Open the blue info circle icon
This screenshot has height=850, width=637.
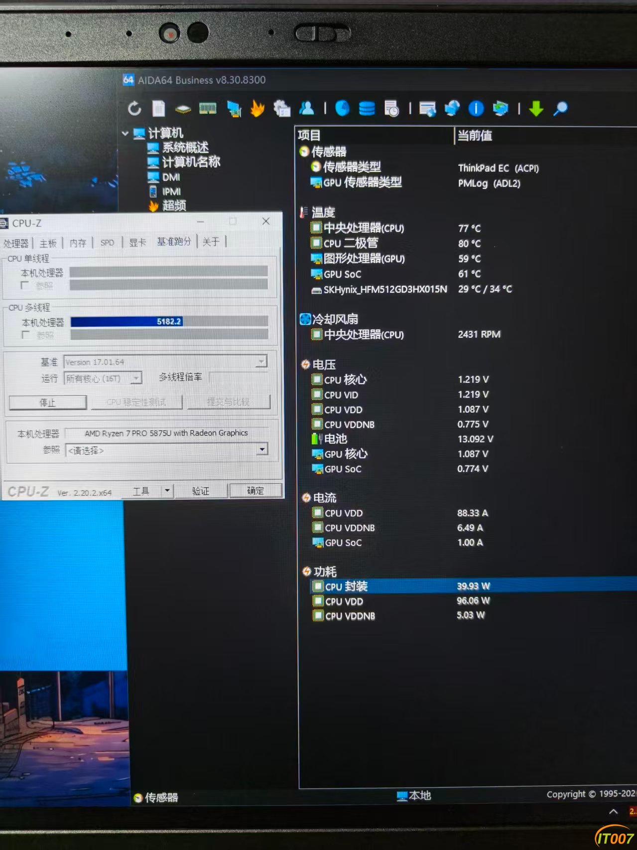476,108
